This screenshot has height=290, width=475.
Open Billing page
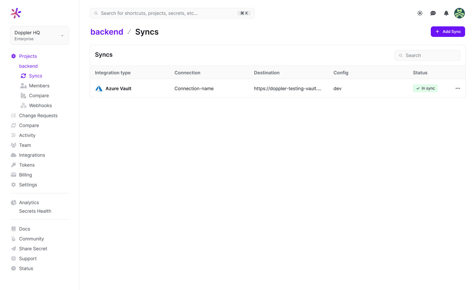coord(25,175)
